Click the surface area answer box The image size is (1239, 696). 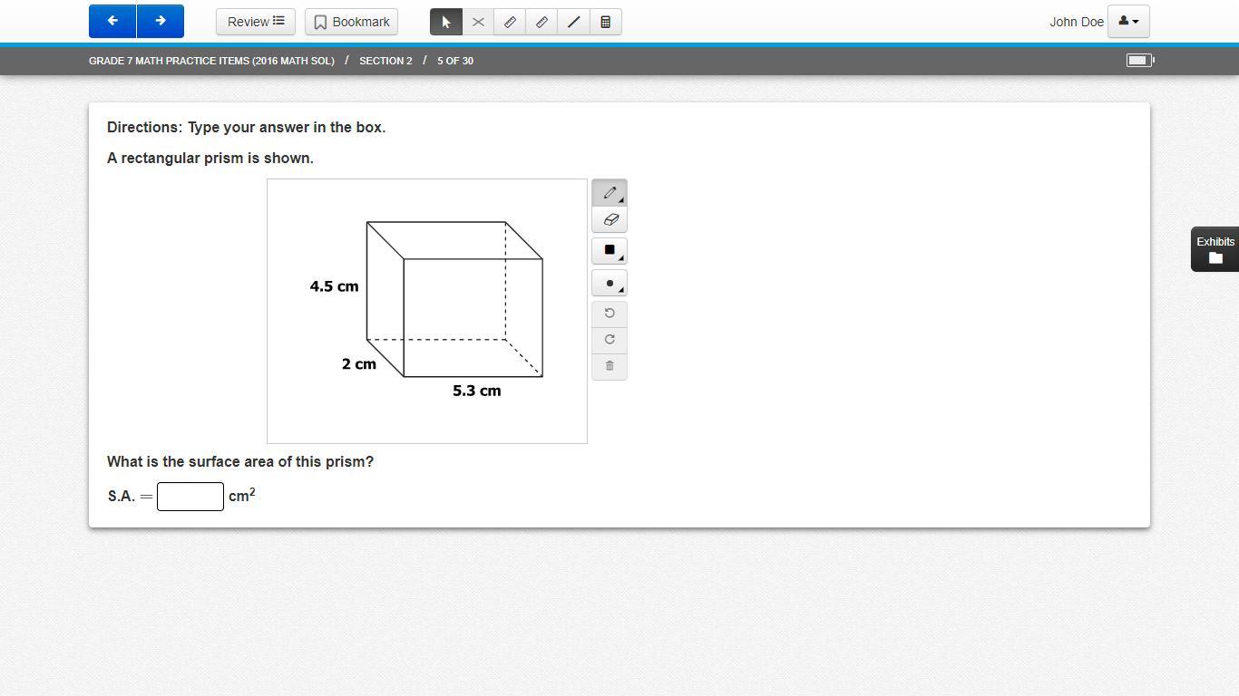point(190,497)
